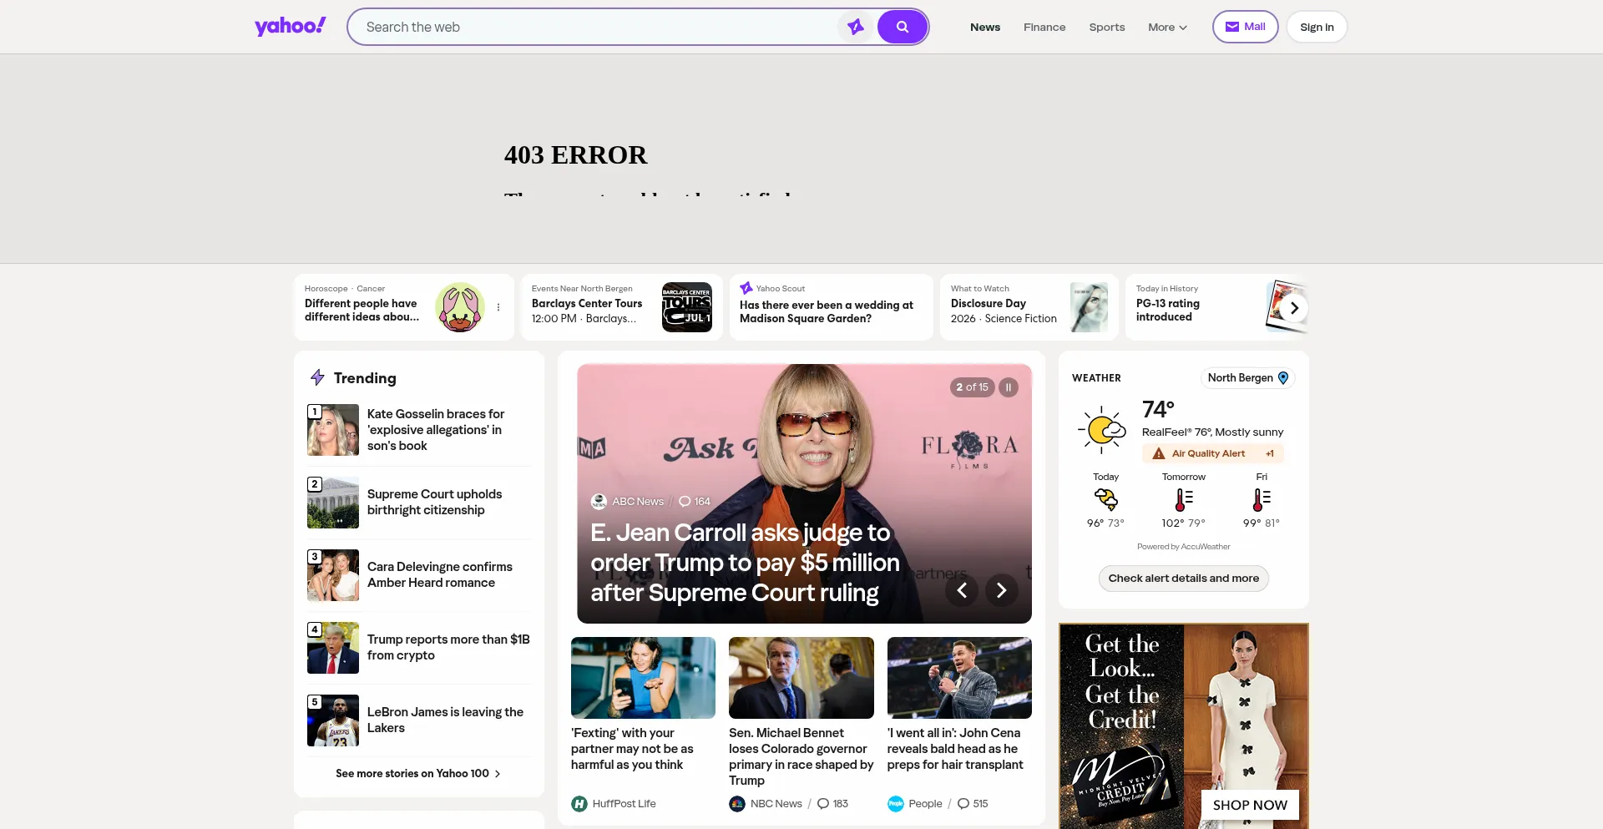
Task: View Today's forecast 96° 73°
Action: click(x=1105, y=500)
